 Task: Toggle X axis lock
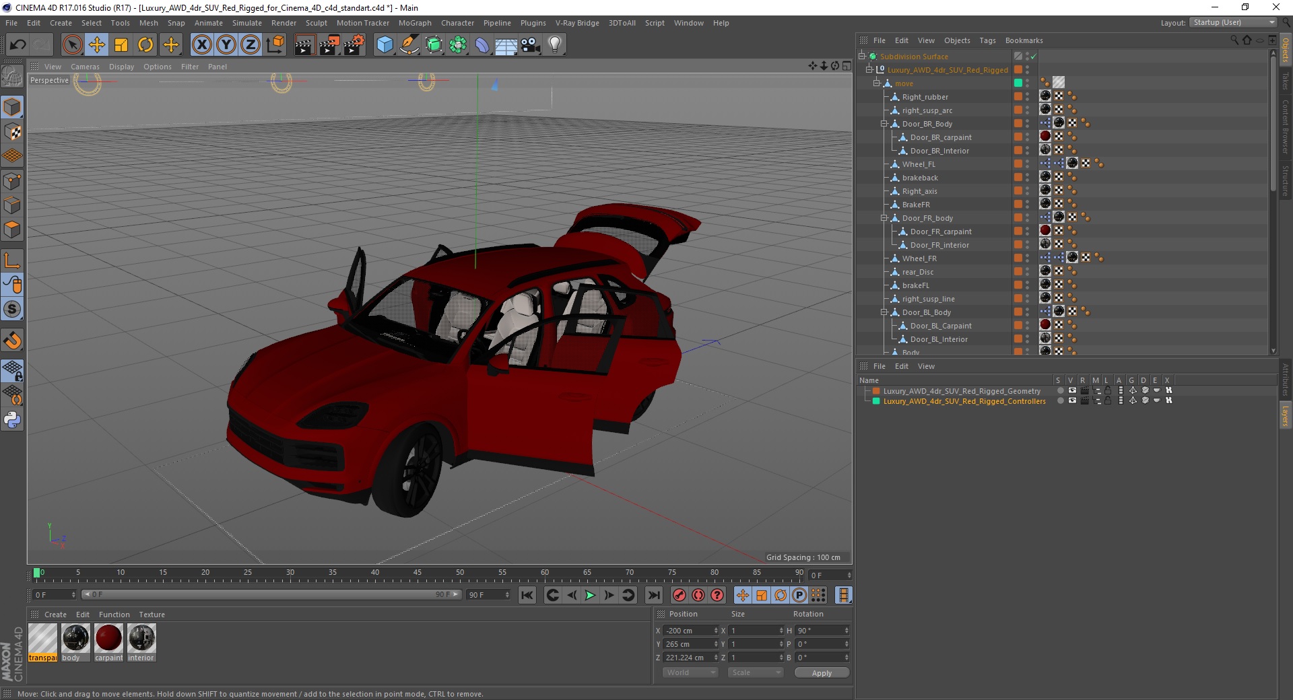pos(202,45)
